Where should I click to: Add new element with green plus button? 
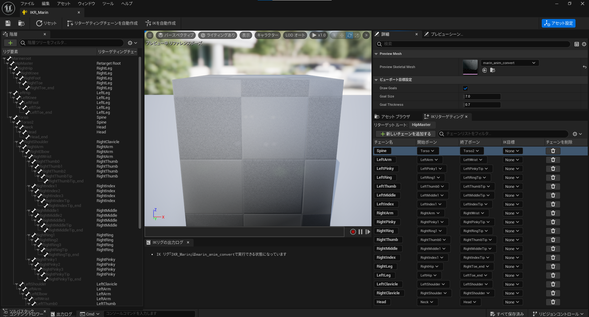(10, 43)
